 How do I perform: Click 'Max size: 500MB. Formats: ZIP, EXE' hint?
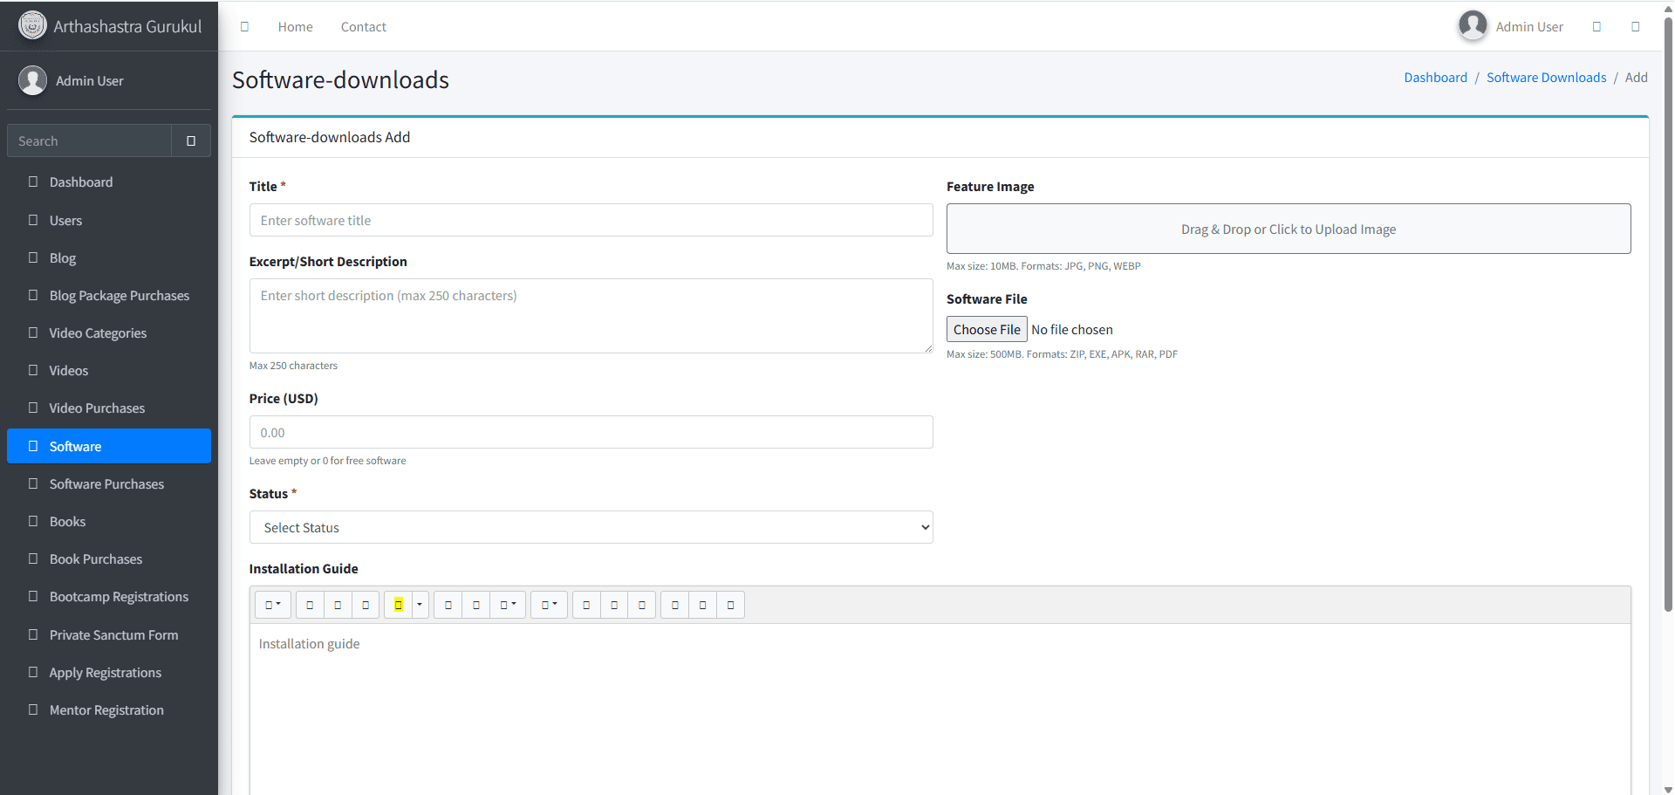(1062, 354)
